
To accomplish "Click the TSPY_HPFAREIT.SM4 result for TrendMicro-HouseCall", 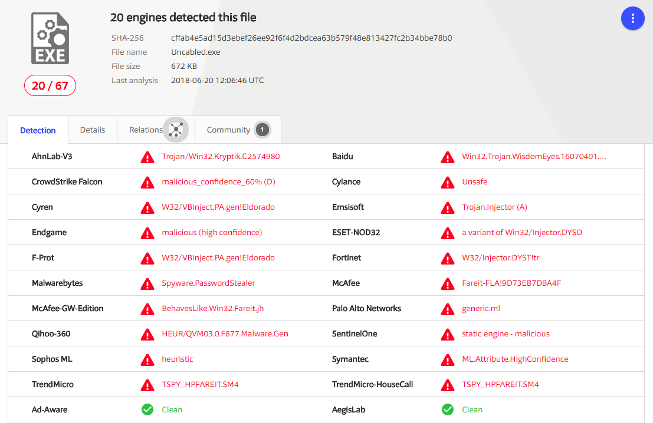I will coord(500,384).
